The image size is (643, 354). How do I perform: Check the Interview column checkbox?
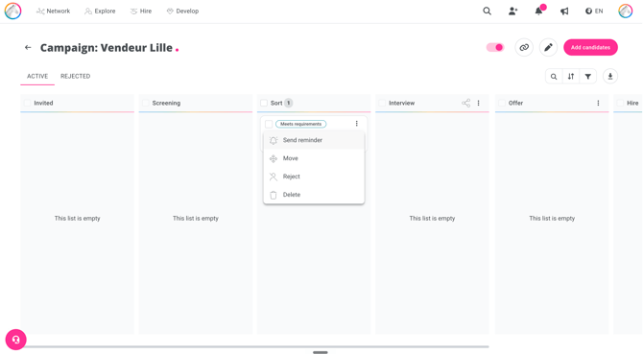point(382,104)
